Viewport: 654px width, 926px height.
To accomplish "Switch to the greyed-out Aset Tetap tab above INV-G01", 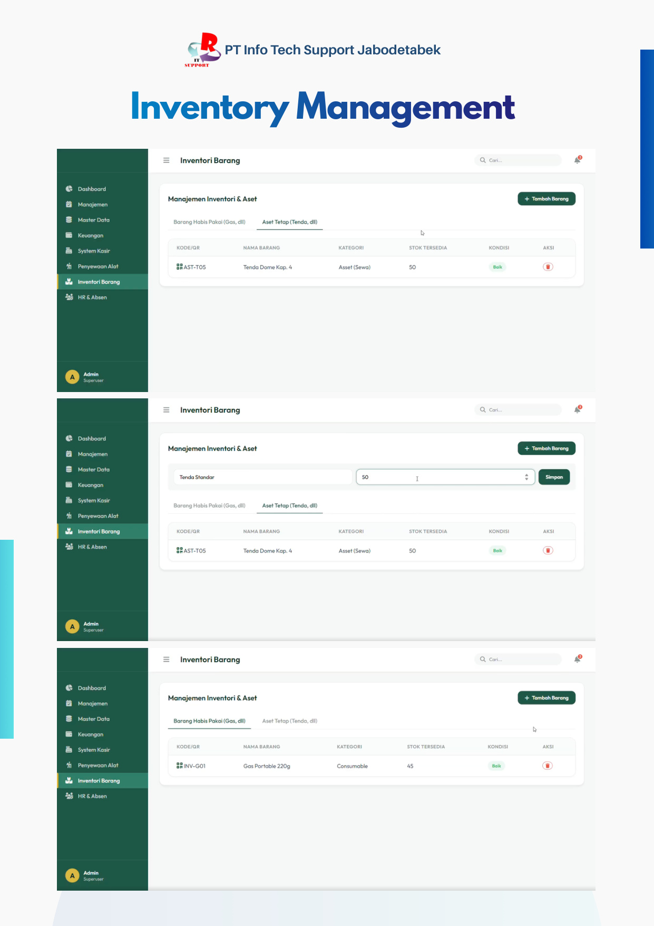I will click(x=290, y=721).
